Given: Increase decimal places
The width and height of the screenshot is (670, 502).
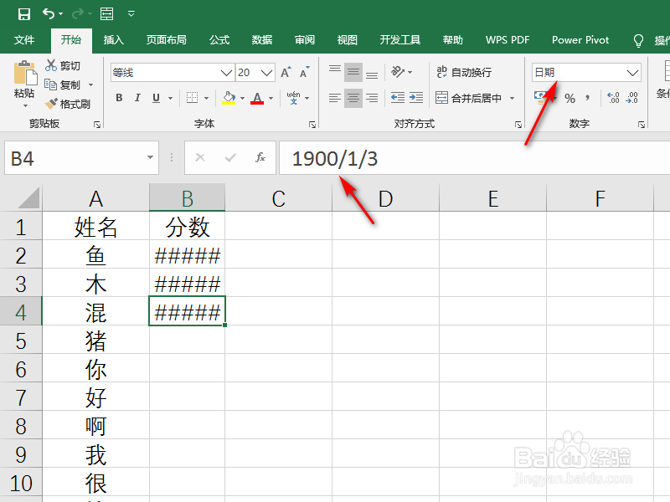Looking at the screenshot, I should point(613,98).
